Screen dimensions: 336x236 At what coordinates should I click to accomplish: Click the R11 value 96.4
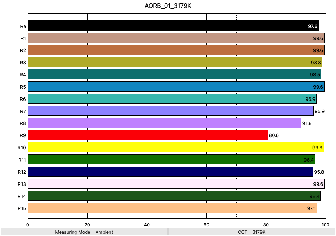[x=309, y=160]
